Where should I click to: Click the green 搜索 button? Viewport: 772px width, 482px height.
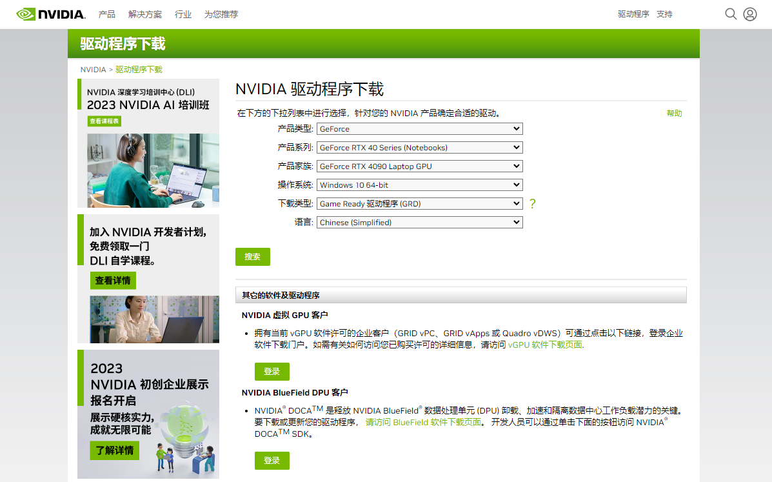click(253, 257)
